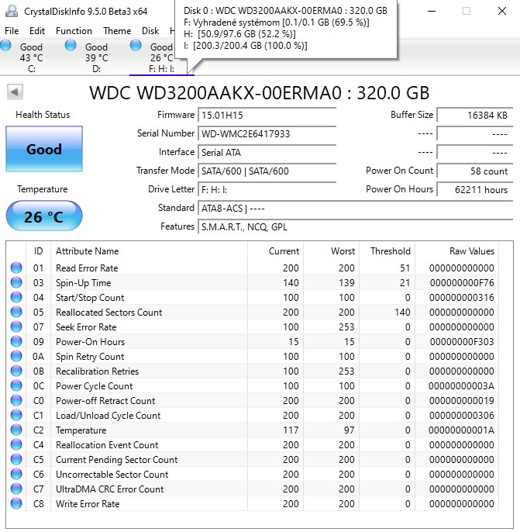
Task: Click the UltraDMA CRC Error Count attribute name
Action: coord(110,489)
